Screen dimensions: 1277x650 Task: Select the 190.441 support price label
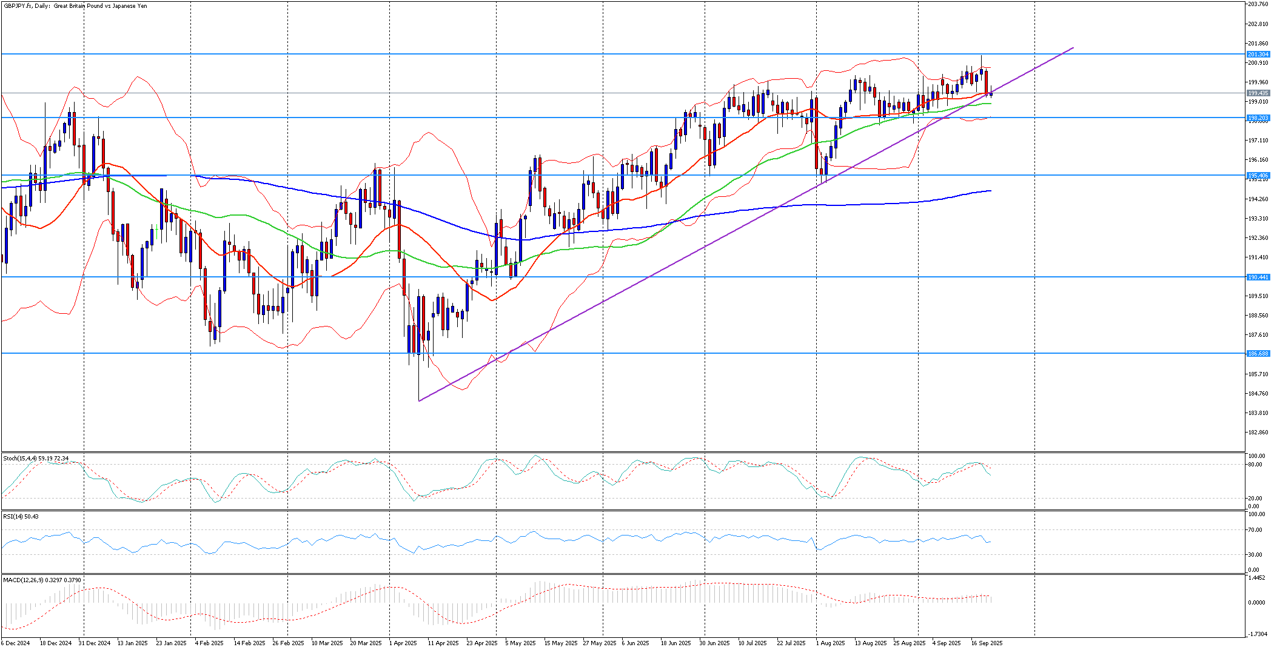pos(1258,277)
